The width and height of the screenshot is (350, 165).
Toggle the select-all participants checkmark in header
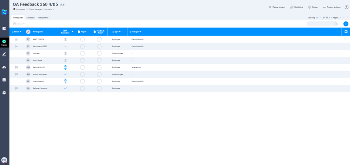click(x=28, y=32)
